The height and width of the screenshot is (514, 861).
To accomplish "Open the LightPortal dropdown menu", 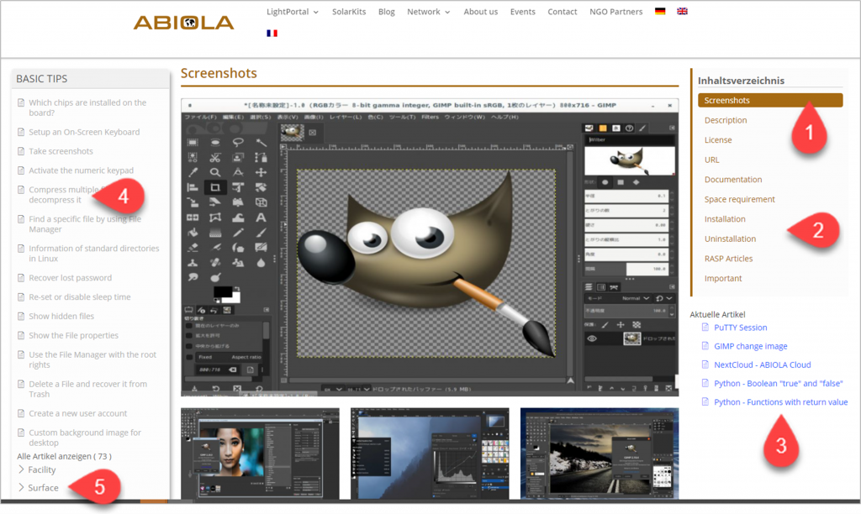I will 292,12.
